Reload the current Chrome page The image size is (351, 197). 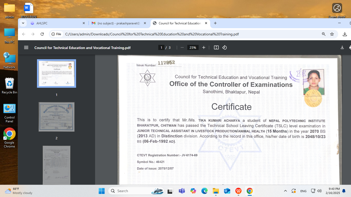42,34
